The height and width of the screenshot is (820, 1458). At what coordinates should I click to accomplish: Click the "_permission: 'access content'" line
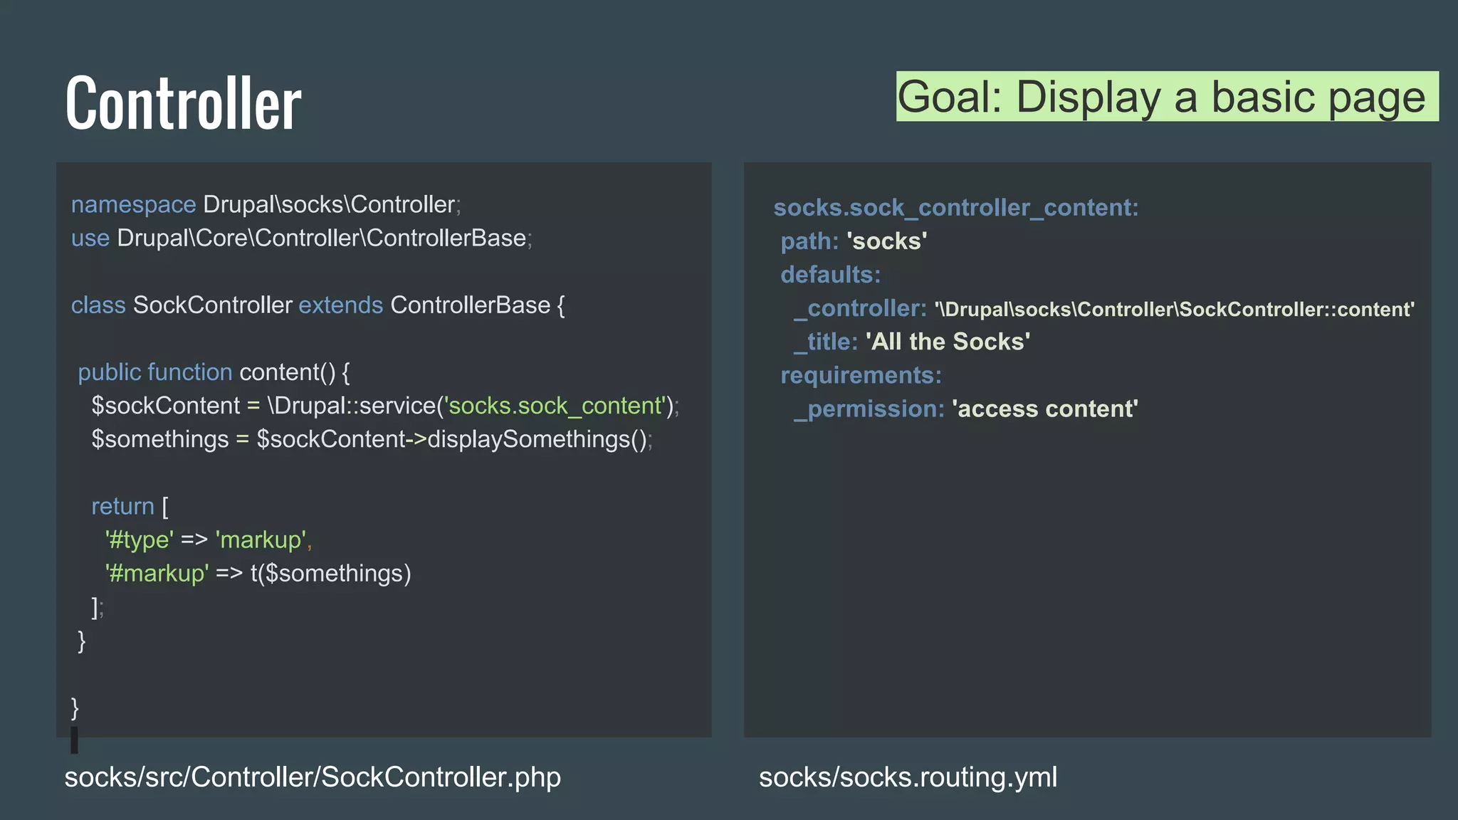click(x=966, y=409)
